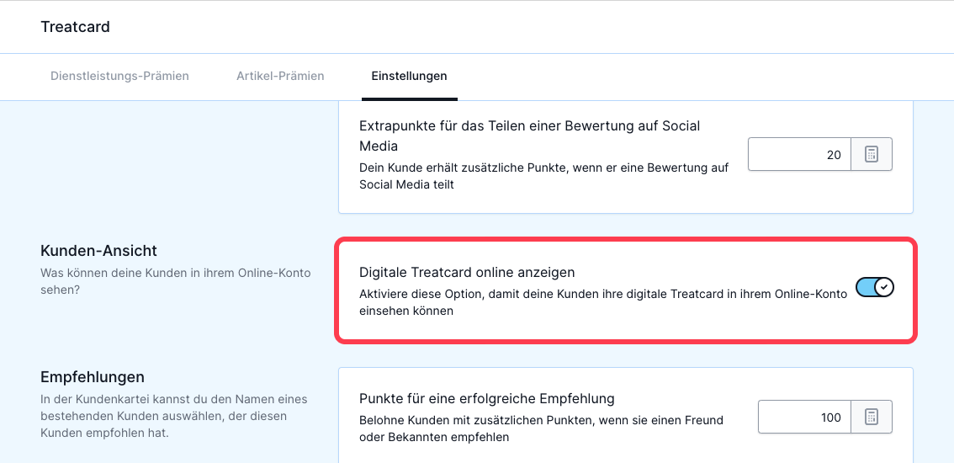Switch to the Dienstleistungs-Prämien tab
954x463 pixels.
click(119, 76)
